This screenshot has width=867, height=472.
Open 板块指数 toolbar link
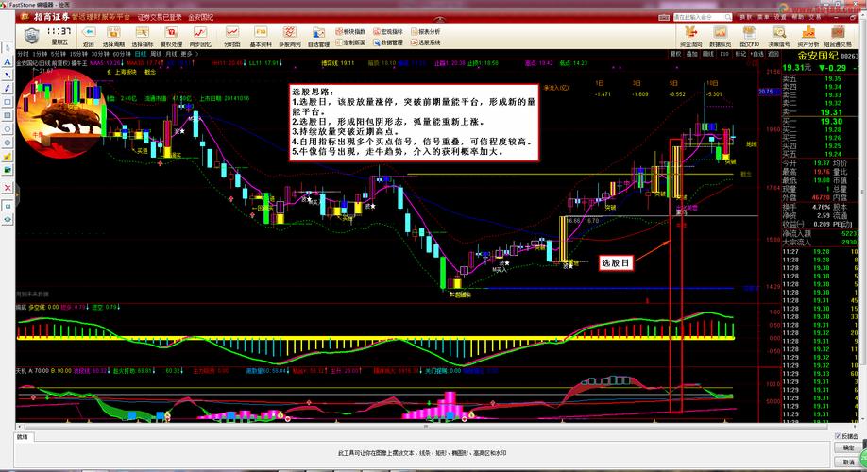pyautogui.click(x=350, y=31)
